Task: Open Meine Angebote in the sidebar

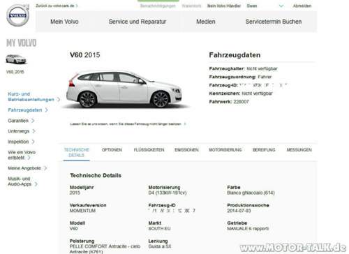Action: pyautogui.click(x=24, y=168)
